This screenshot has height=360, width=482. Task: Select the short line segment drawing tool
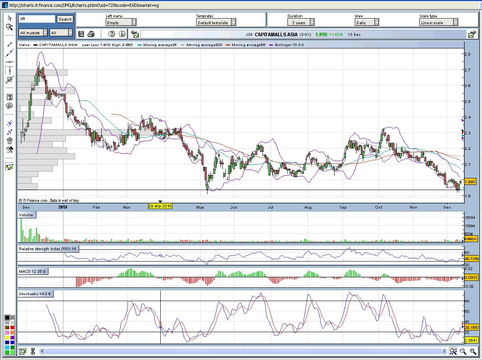pyautogui.click(x=10, y=45)
